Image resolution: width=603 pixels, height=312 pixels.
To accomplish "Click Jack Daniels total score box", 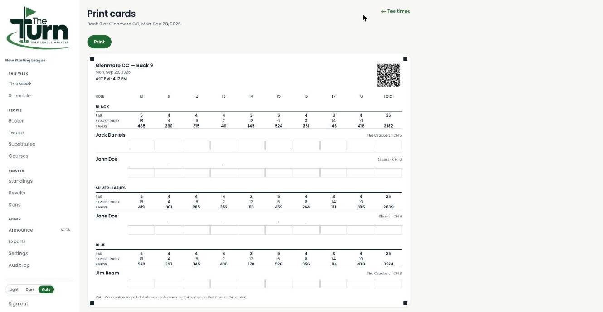I will 388,145.
